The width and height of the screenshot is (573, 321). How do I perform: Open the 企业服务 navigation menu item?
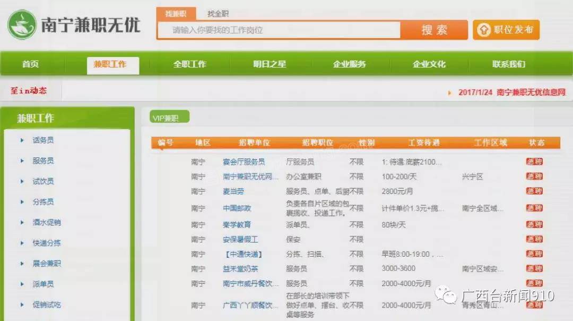click(349, 64)
